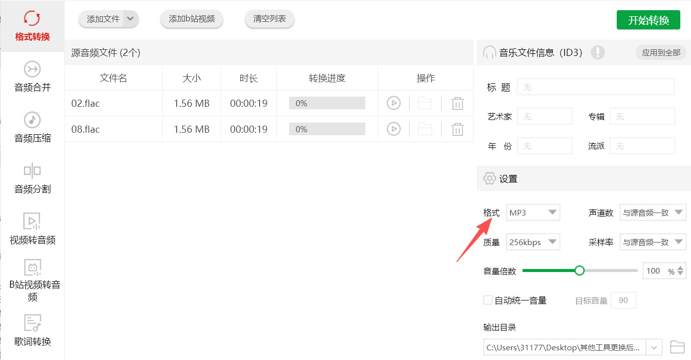Viewport: 691px width, 360px height.
Task: Click the 流派 input field
Action: click(642, 146)
